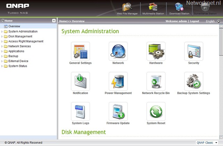Select Applications in sidebar tree
This screenshot has width=223, height=146.
16,51
